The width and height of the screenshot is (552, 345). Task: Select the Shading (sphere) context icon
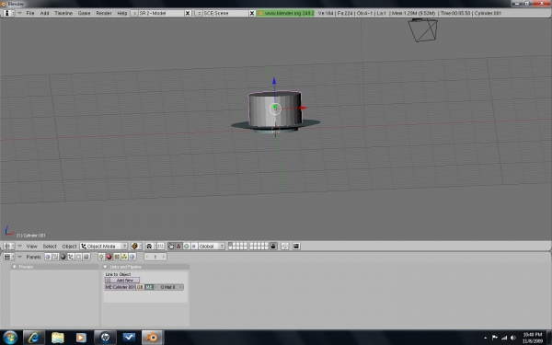(x=63, y=257)
